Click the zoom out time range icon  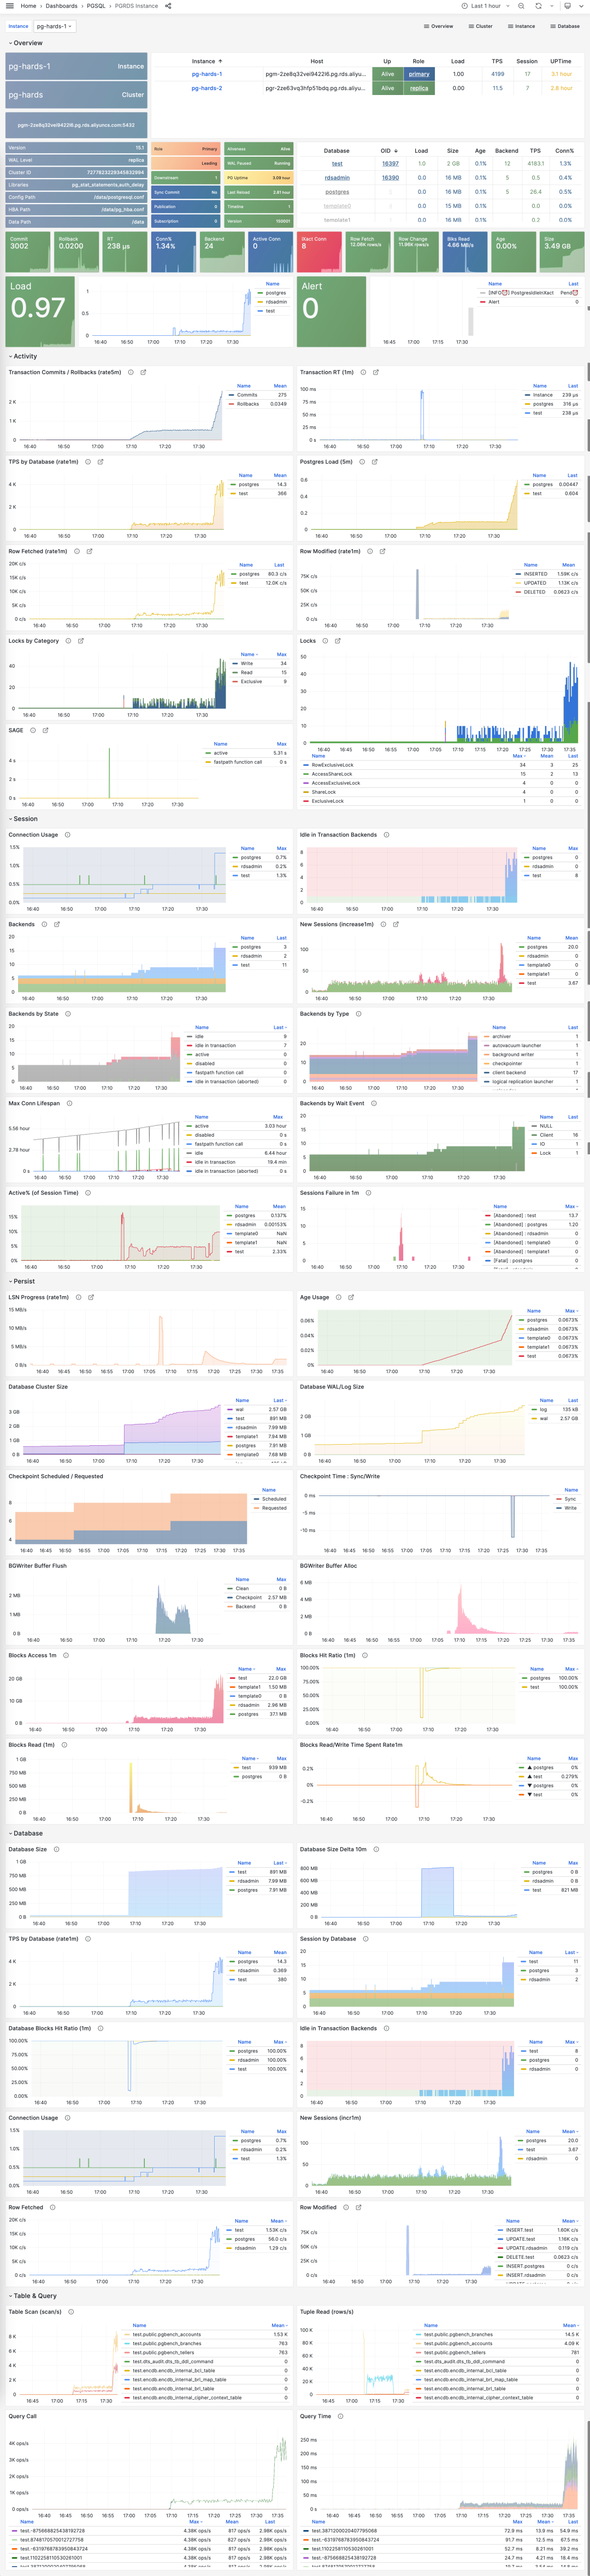click(521, 6)
